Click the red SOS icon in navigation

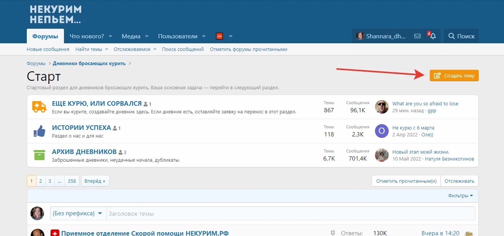pos(219,36)
